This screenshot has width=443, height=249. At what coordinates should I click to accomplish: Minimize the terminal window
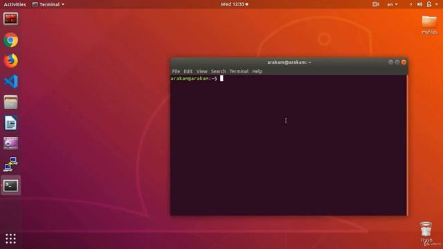coord(390,62)
